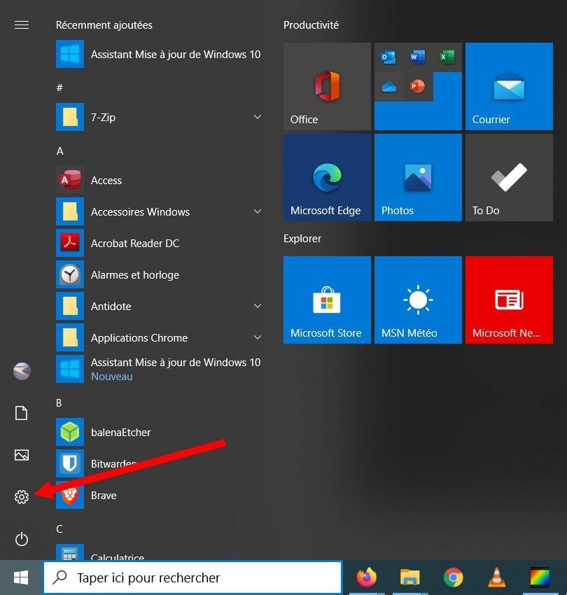Launch PowerPoint from the Office apps tile
The height and width of the screenshot is (595, 567).
[418, 87]
